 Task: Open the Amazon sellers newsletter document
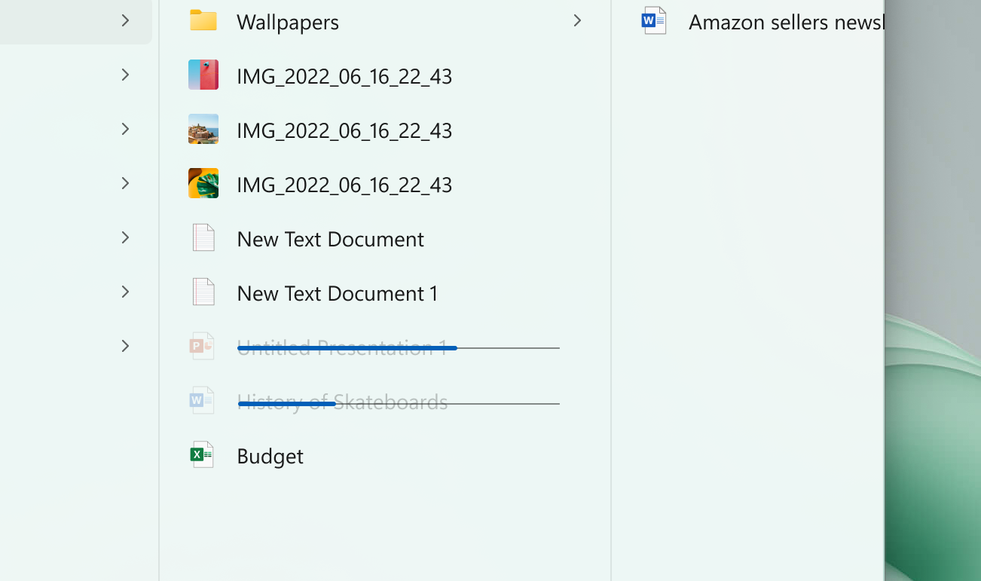point(786,22)
